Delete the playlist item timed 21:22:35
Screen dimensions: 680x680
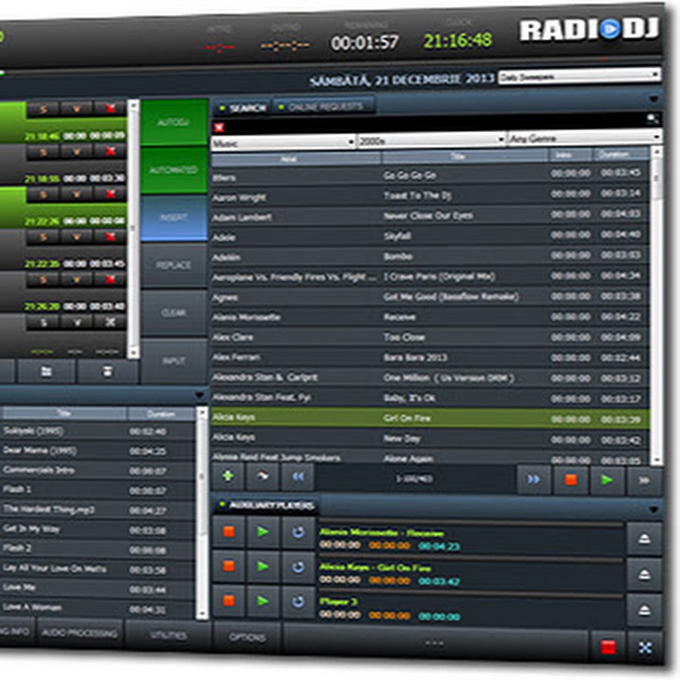pos(110,236)
